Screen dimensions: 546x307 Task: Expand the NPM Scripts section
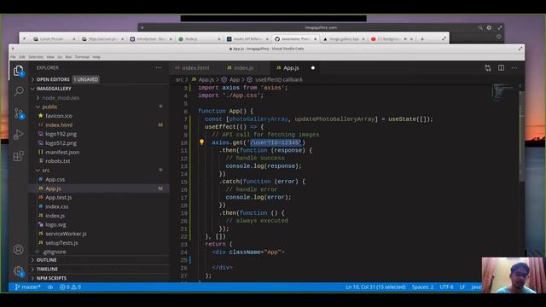51,278
